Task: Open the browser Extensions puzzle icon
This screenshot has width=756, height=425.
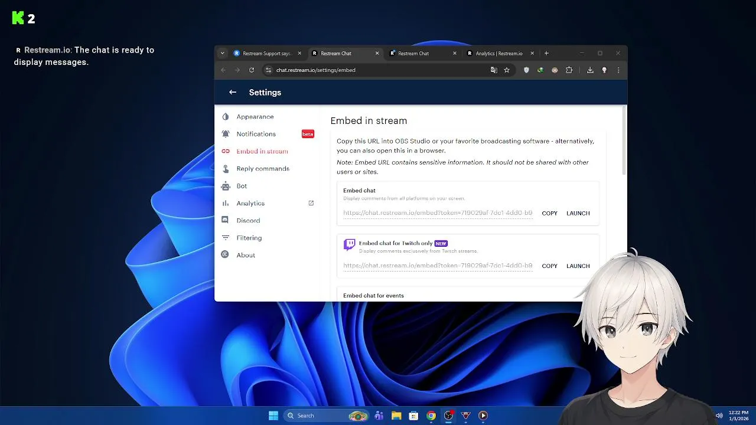Action: [569, 70]
